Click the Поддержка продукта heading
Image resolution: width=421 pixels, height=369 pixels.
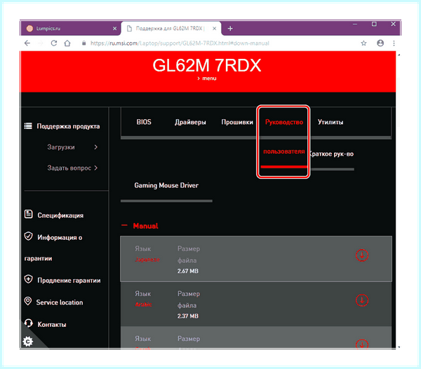[68, 126]
